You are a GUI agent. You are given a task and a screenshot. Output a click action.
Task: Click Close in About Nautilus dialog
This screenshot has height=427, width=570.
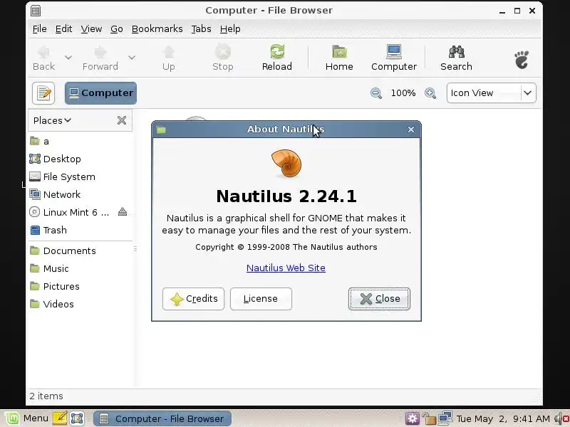379,299
